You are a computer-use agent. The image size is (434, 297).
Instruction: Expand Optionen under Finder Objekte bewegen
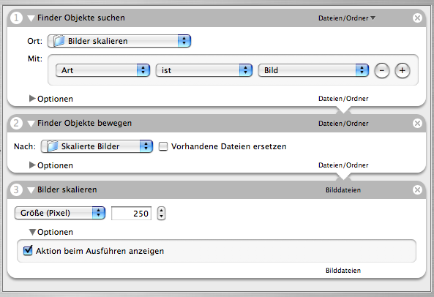coord(32,165)
